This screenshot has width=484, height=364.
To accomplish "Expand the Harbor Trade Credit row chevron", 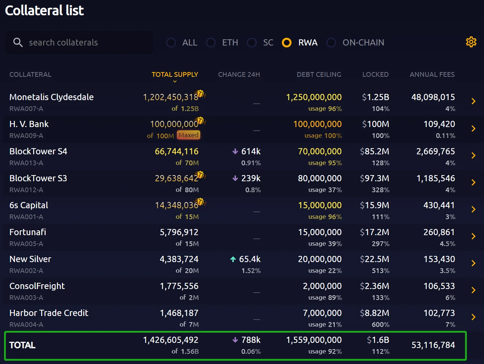I will [x=473, y=317].
